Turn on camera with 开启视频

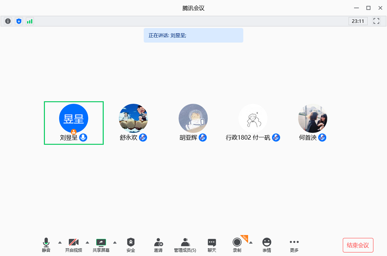[74, 245]
